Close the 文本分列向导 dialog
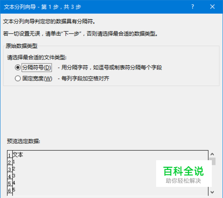Viewport: 223px width, 198px height. pyautogui.click(x=212, y=7)
